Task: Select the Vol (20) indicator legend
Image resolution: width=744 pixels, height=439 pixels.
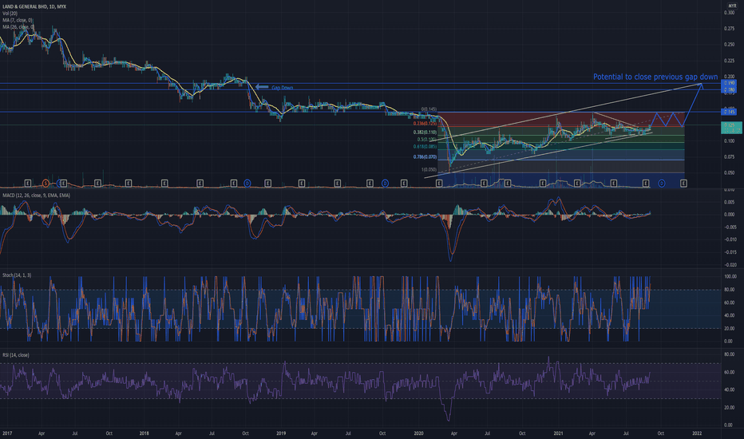Action: pyautogui.click(x=10, y=14)
